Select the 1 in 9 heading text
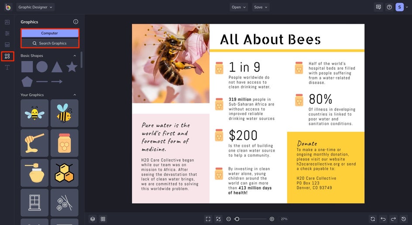This screenshot has width=412, height=225. 244,67
